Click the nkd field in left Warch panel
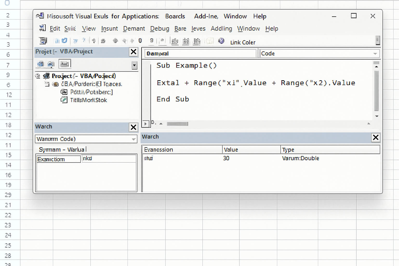This screenshot has height=266, width=399. [x=109, y=158]
